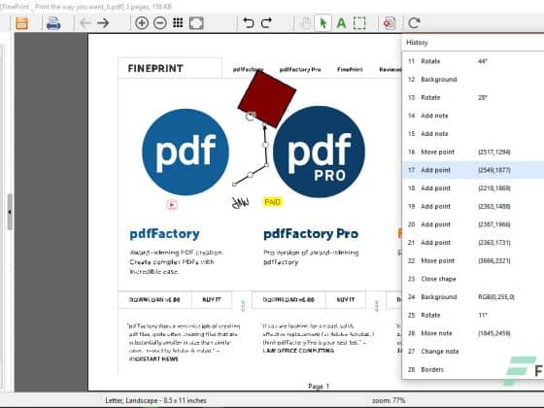Select history entry 19 Add point
This screenshot has width=544, height=408.
pyautogui.click(x=473, y=206)
